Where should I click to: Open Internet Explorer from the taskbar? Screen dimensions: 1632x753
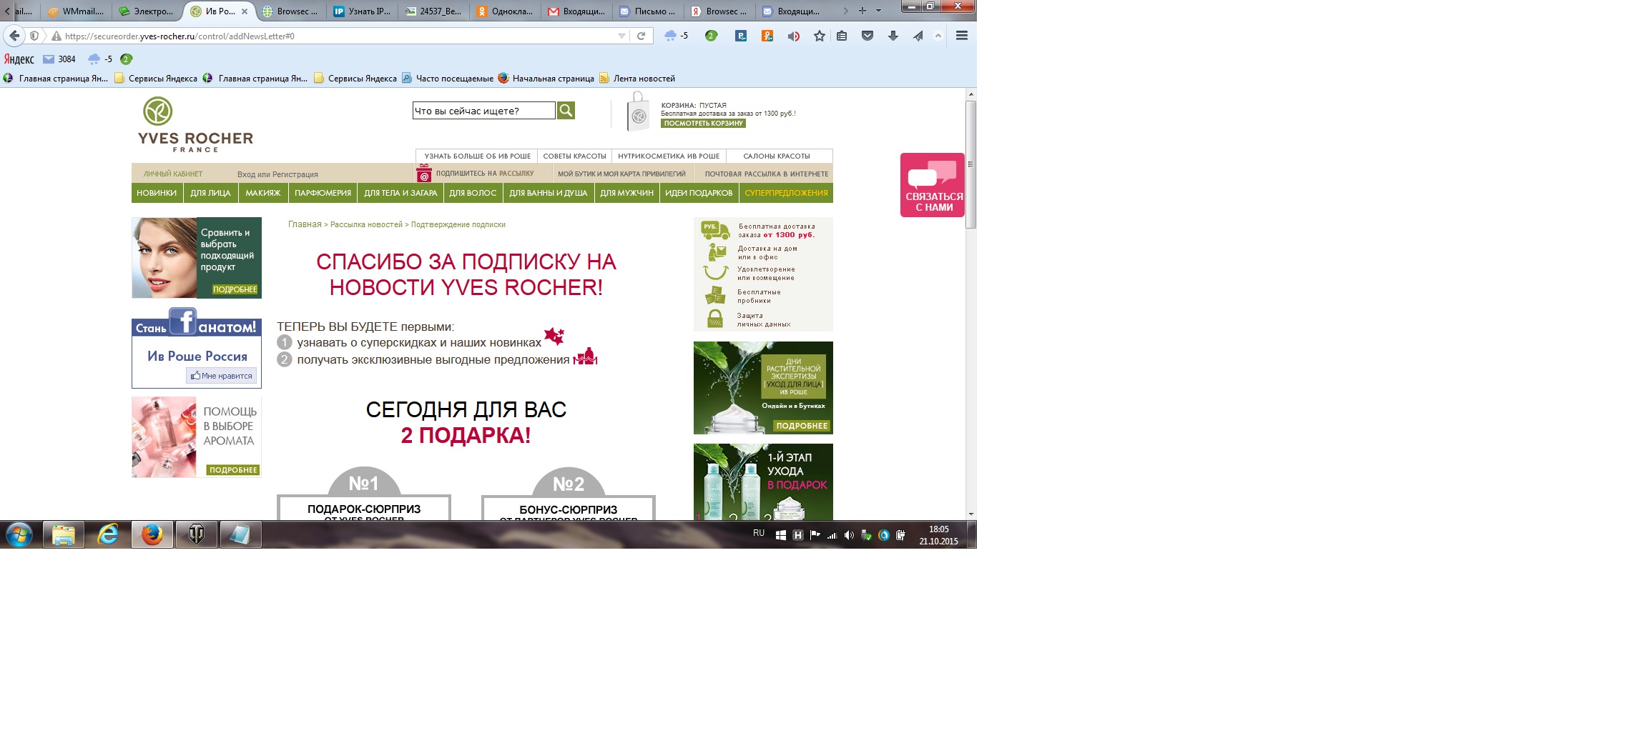click(108, 534)
